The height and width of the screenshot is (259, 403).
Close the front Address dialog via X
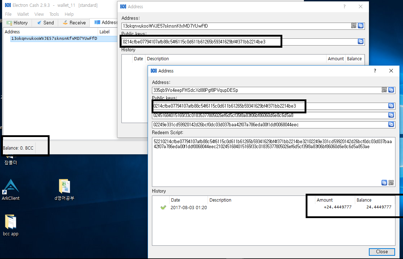[x=391, y=71]
